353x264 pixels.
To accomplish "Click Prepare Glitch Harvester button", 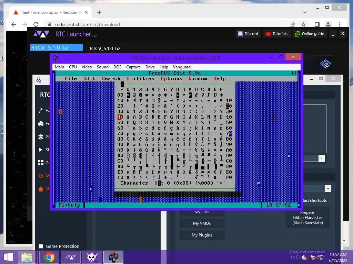I will (x=308, y=218).
